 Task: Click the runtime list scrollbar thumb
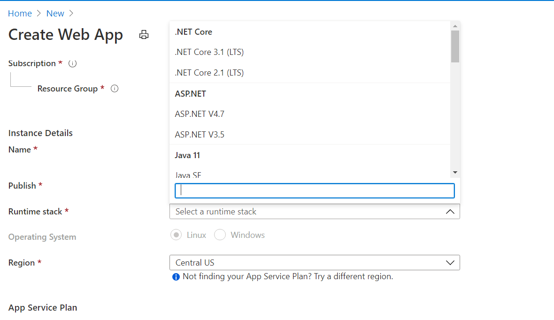coord(454,46)
